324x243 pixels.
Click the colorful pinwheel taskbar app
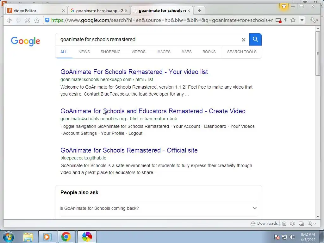(87, 237)
